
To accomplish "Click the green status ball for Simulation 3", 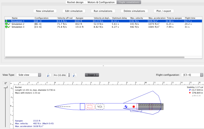I will click(6, 27).
